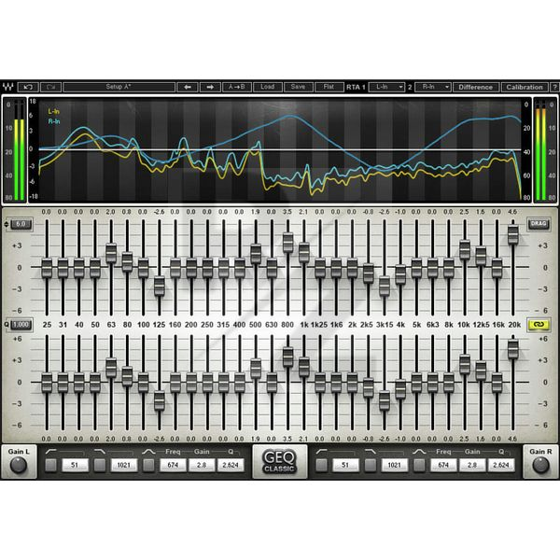Enable the left channel high-pass filter switch

51,465
